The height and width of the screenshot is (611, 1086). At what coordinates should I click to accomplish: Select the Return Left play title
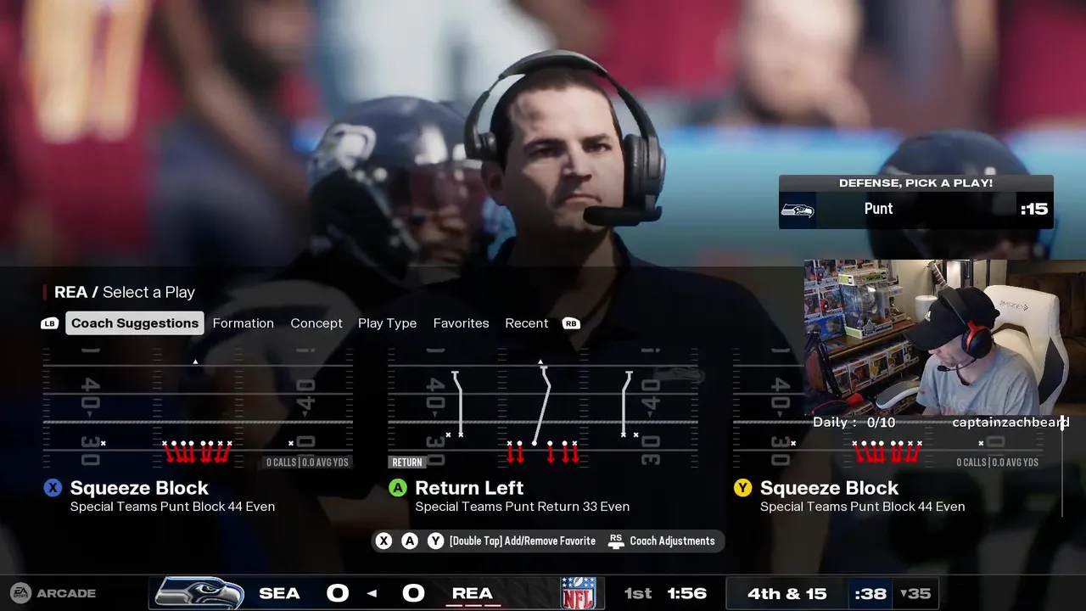(x=469, y=488)
